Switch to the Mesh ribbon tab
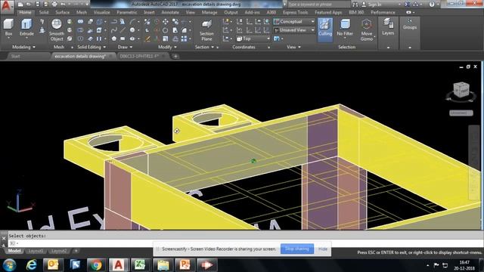The width and height of the screenshot is (484, 272). (82, 12)
